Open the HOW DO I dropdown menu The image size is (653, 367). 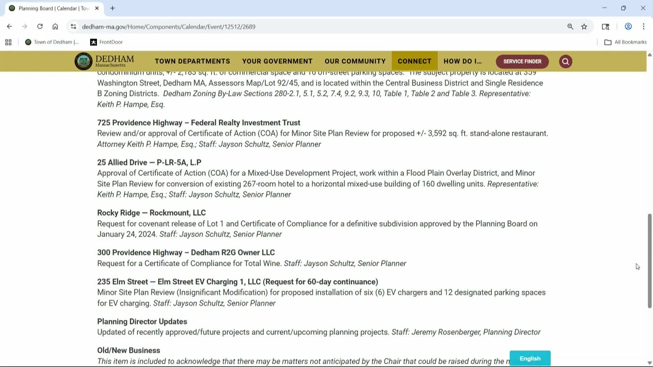(462, 61)
